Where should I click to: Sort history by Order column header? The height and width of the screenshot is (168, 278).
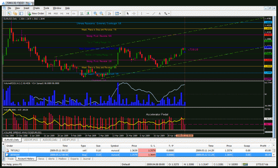click(17, 146)
